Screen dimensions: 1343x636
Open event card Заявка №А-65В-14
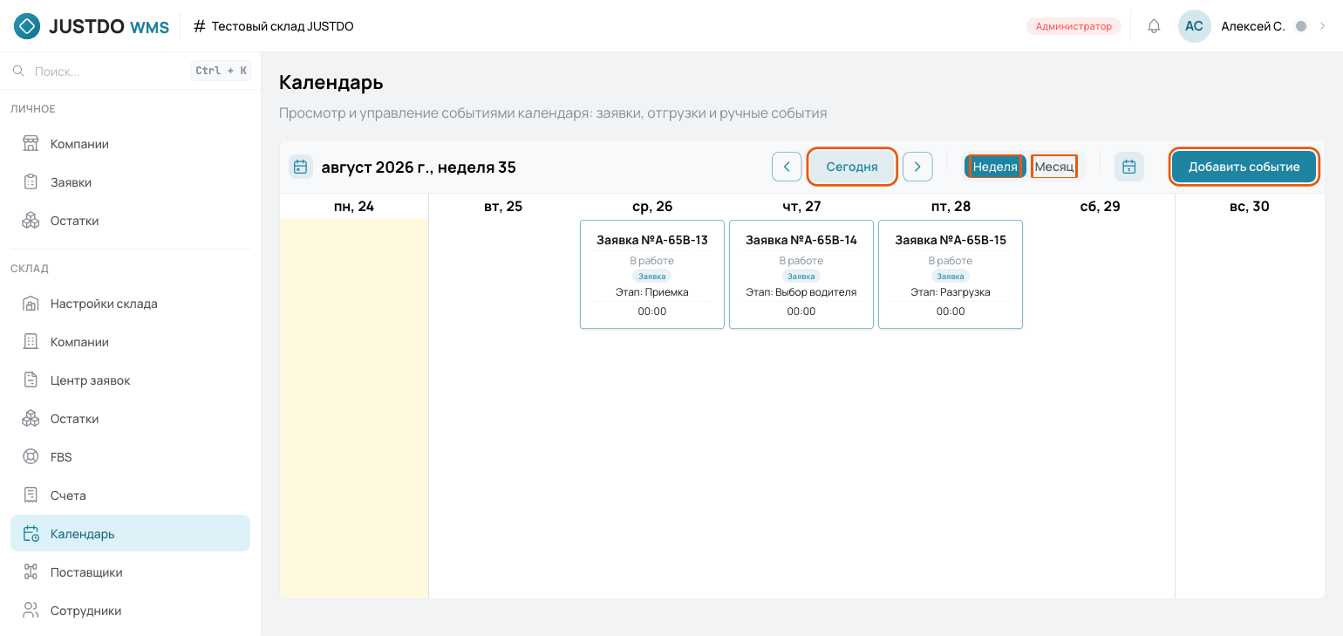[x=801, y=275]
